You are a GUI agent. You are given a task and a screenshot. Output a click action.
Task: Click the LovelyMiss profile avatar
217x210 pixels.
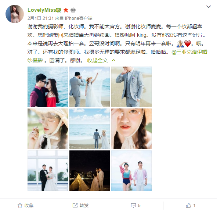pyautogui.click(x=15, y=14)
